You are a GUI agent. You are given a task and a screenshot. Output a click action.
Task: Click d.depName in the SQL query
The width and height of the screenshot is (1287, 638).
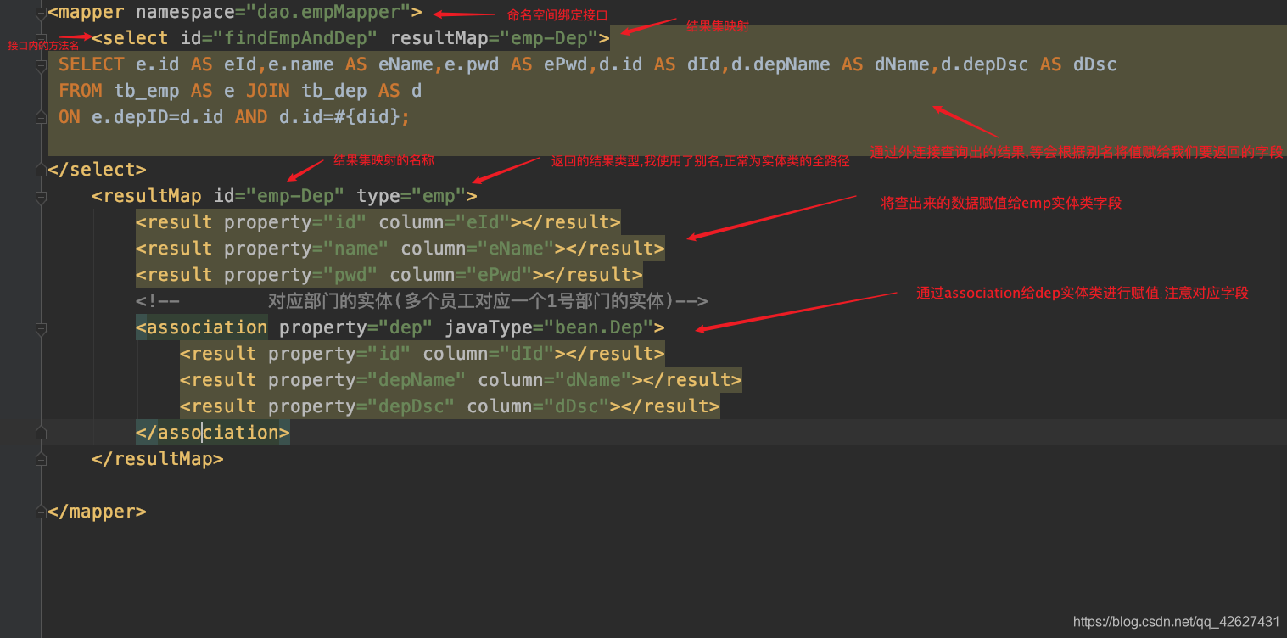(781, 64)
